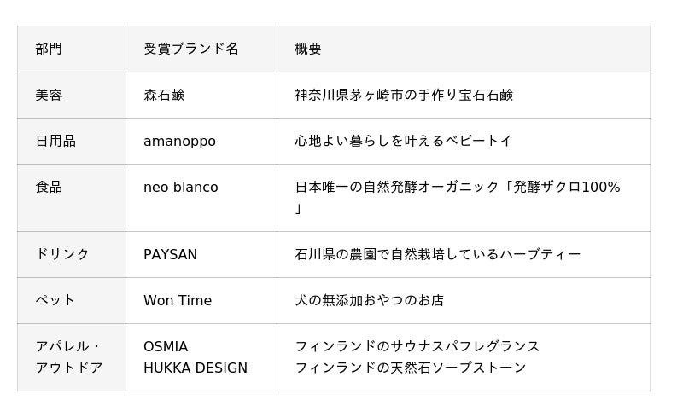This screenshot has width=683, height=417.
Task: Click the ベビートイ description text
Action: coord(403,141)
